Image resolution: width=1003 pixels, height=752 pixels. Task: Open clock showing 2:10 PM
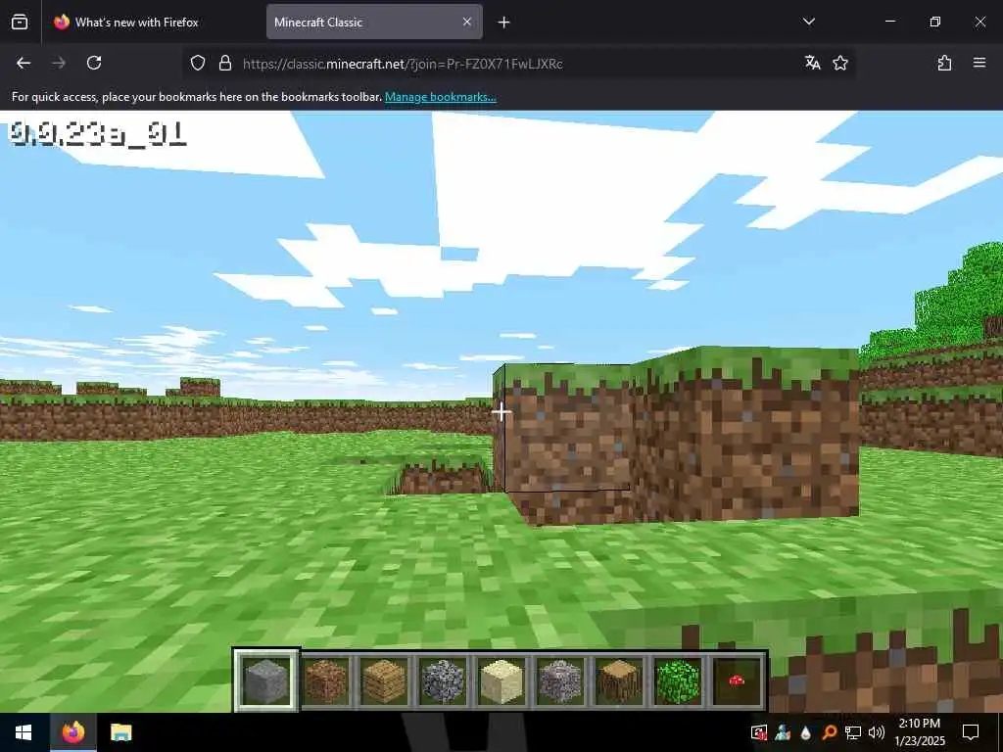(920, 732)
